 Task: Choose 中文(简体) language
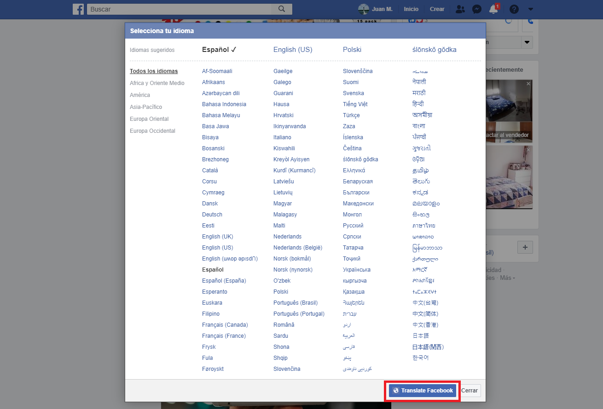click(425, 314)
